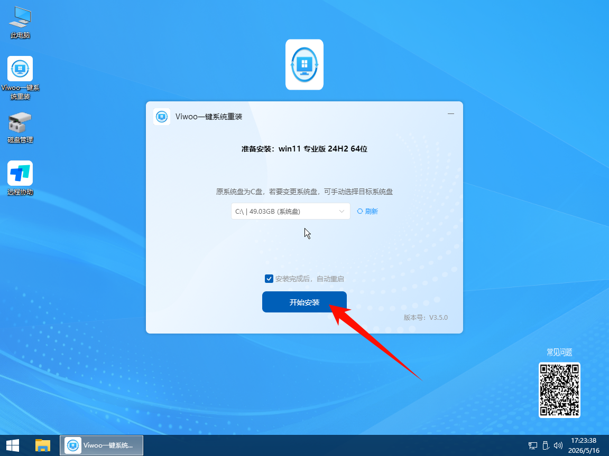Click the 安装完成后，自动重启 label text
This screenshot has height=456, width=609.
coord(310,279)
